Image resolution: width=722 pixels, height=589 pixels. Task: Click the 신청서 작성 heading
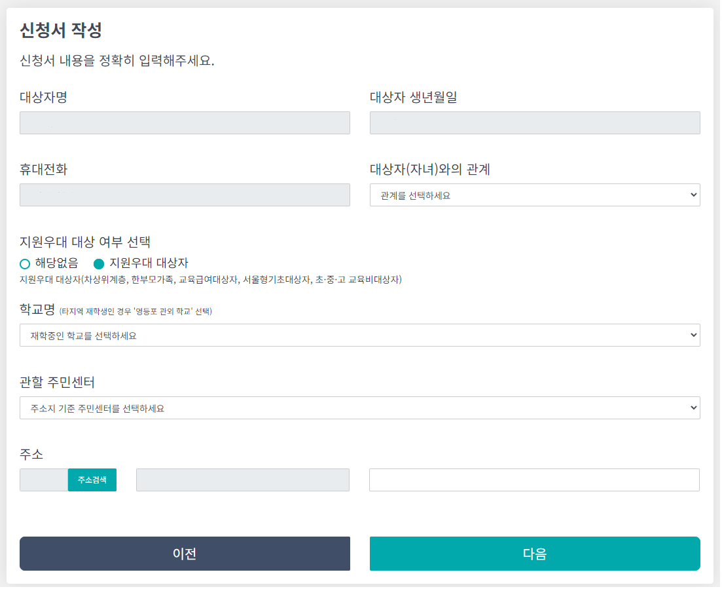(61, 30)
